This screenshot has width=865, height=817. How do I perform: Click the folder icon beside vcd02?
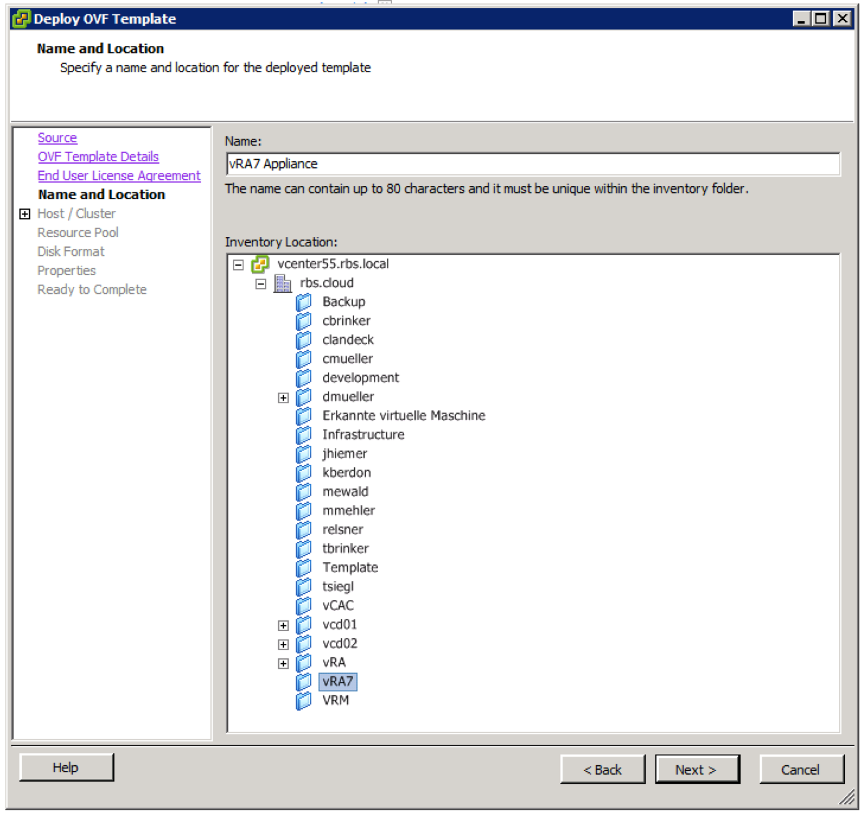[304, 644]
